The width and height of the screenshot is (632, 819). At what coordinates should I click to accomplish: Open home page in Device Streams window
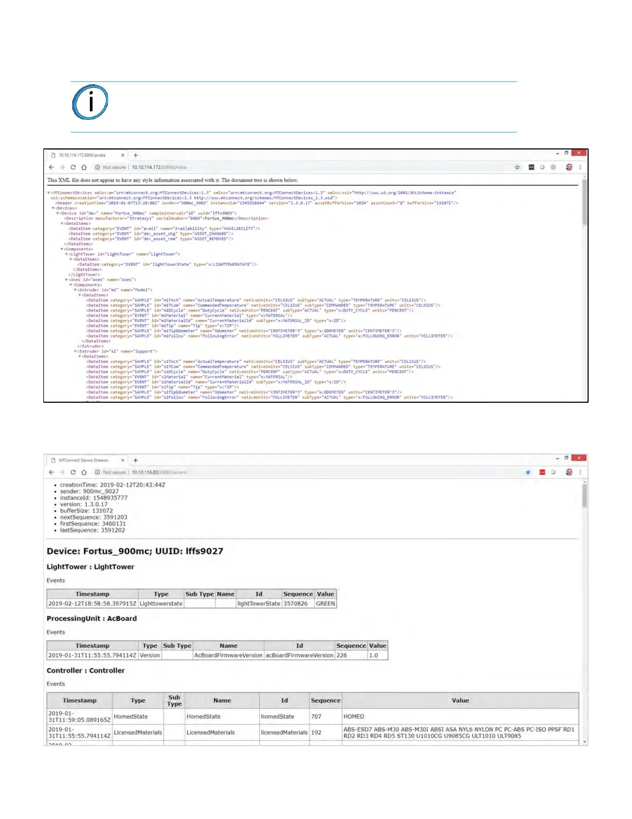point(84,473)
